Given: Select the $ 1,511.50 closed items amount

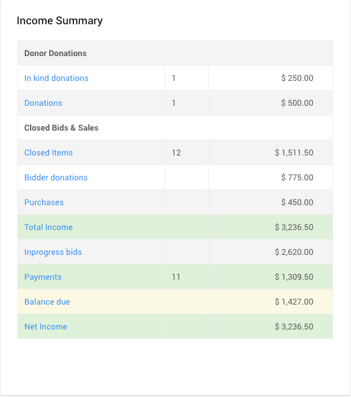Looking at the screenshot, I should pyautogui.click(x=294, y=153).
